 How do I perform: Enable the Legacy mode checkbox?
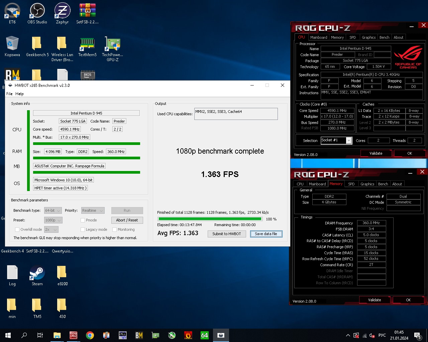pyautogui.click(x=83, y=229)
